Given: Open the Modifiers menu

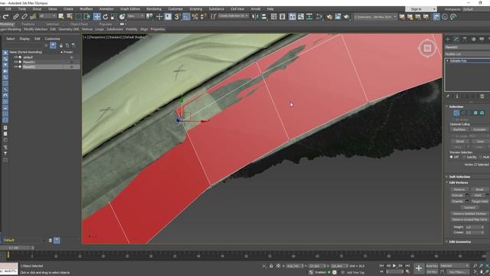Looking at the screenshot, I should pyautogui.click(x=86, y=9).
